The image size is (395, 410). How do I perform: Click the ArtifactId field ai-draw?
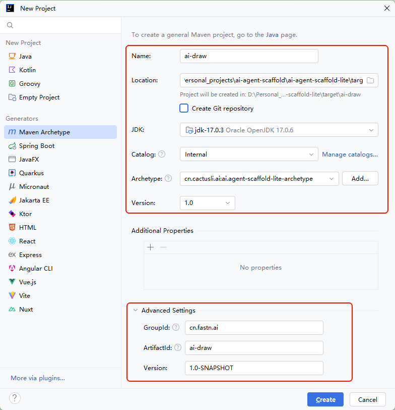[x=254, y=348]
